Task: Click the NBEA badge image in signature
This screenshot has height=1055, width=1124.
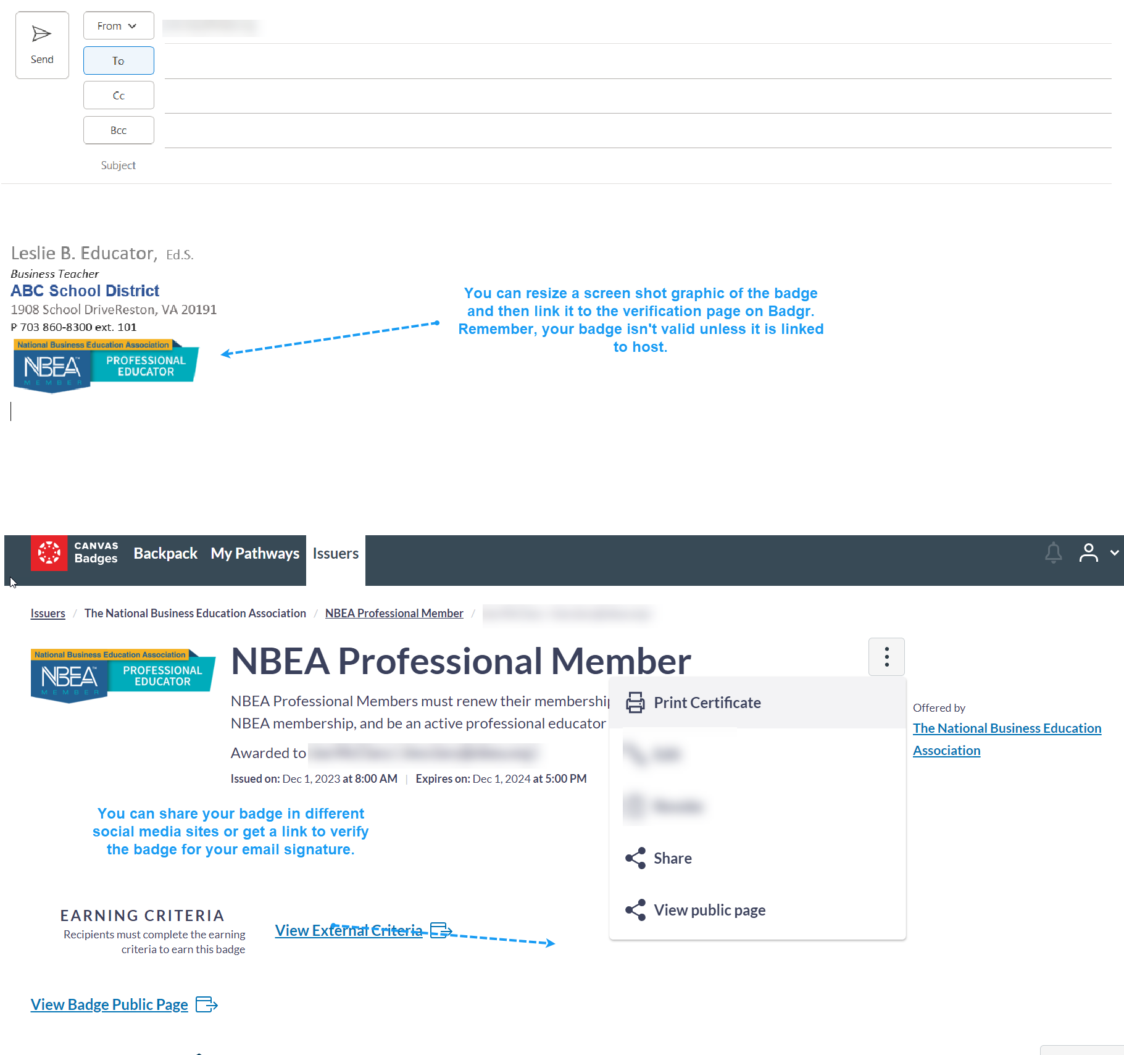Action: [105, 365]
